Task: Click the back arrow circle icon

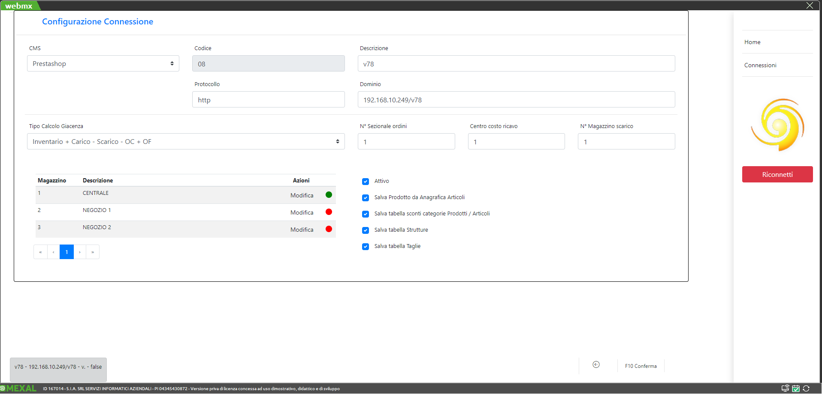Action: coord(596,364)
